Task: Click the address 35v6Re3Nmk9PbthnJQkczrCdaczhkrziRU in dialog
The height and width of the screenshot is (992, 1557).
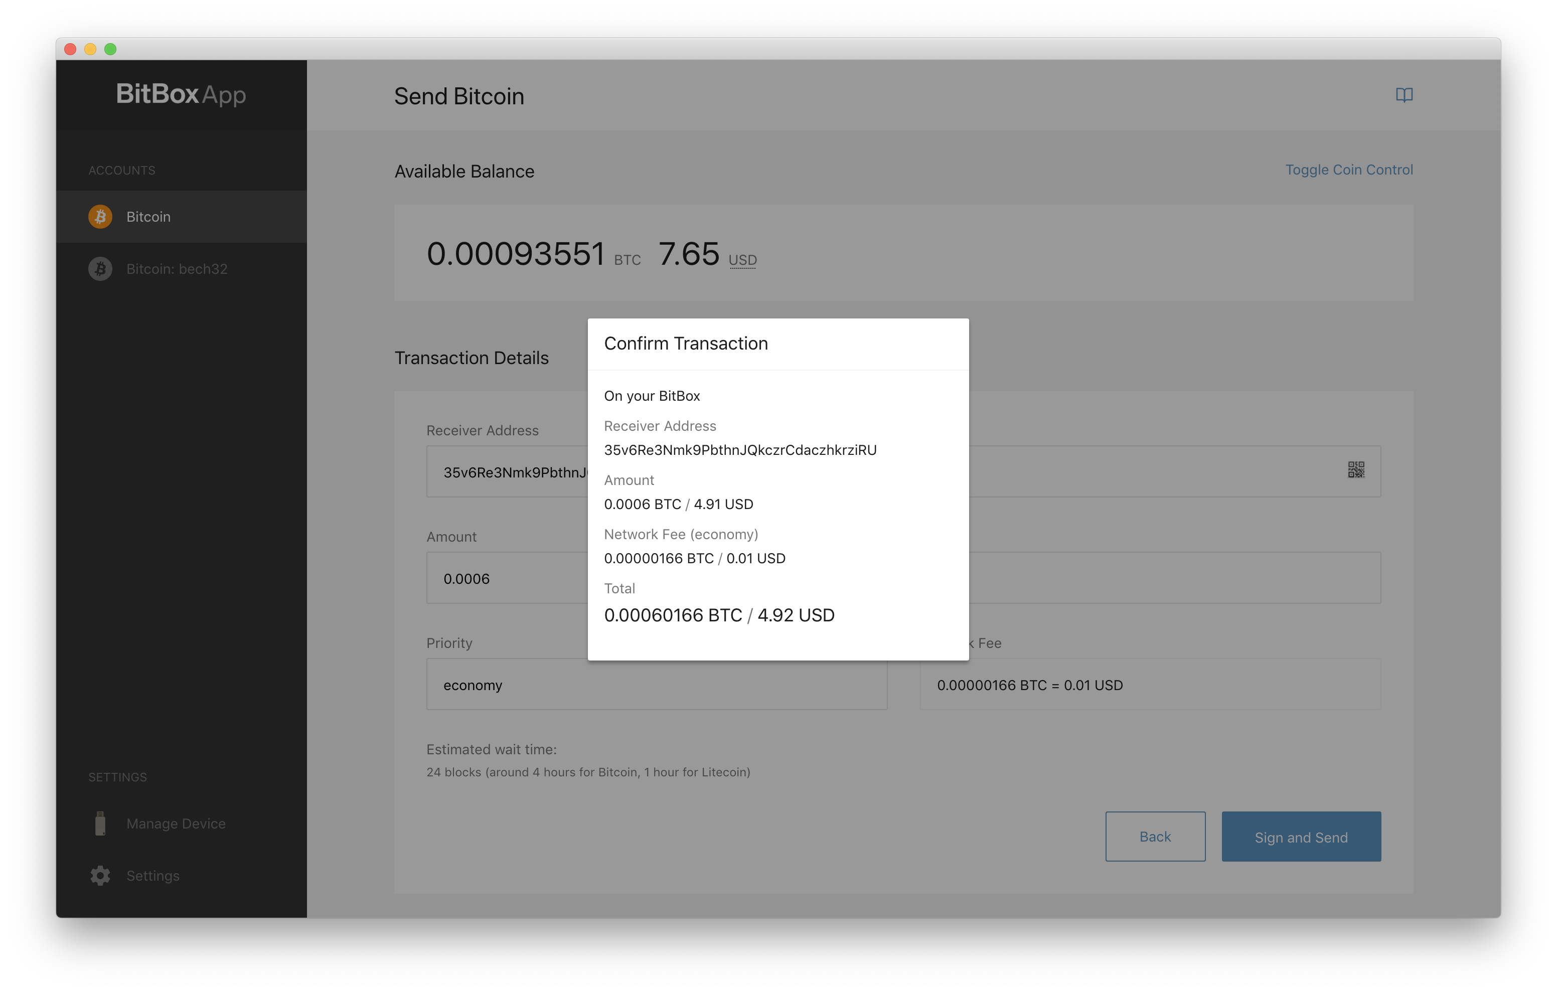Action: pos(740,450)
